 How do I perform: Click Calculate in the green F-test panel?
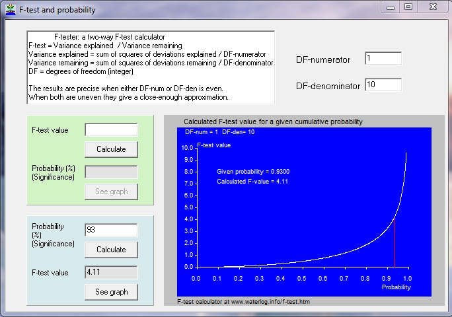(x=111, y=149)
